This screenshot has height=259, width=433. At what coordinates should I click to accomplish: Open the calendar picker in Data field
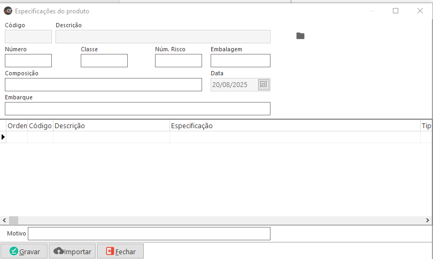(x=263, y=84)
